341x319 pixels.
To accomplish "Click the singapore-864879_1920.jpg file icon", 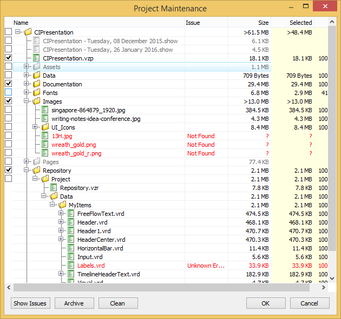I will (45, 110).
